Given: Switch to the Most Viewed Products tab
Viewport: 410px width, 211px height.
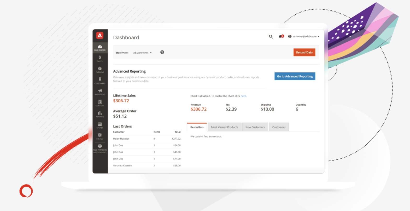Looking at the screenshot, I should pos(224,127).
